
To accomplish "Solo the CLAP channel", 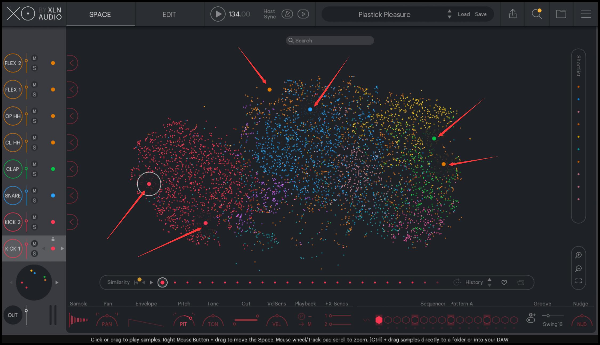I will tap(34, 174).
